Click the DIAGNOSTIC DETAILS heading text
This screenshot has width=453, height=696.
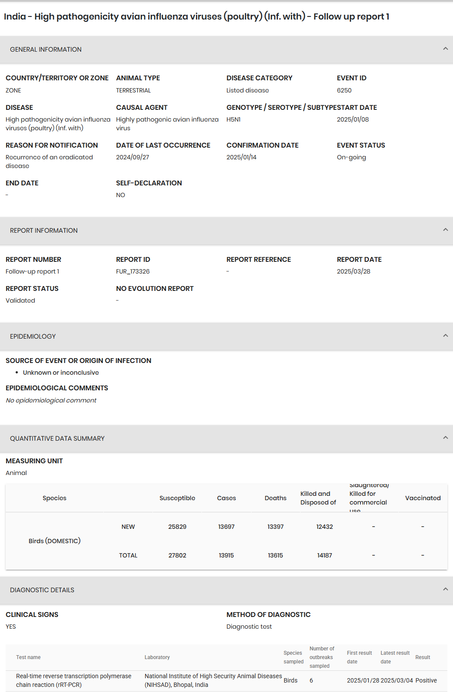point(42,590)
